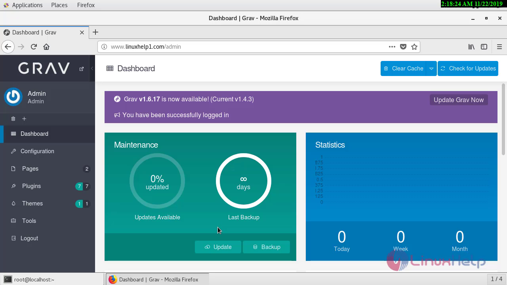Click the Dashboard header grid icon

pyautogui.click(x=110, y=68)
